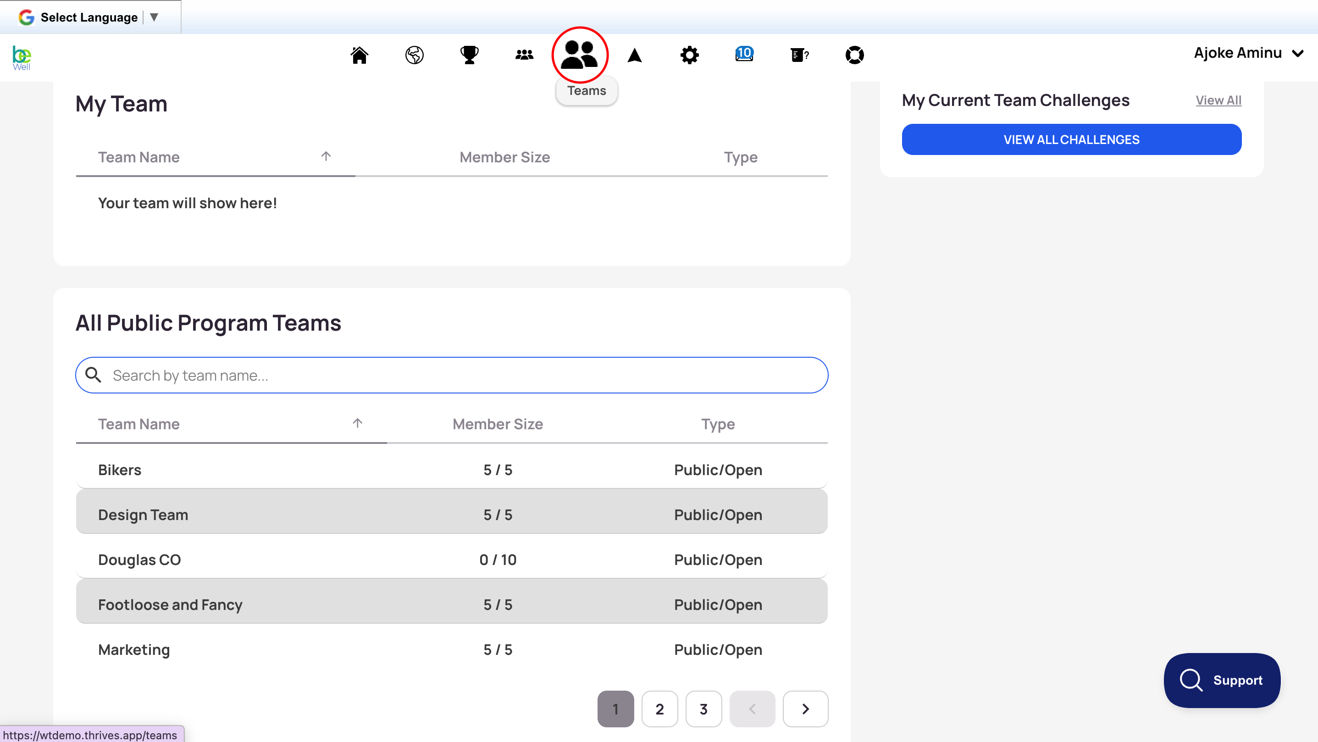This screenshot has width=1318, height=742.
Task: Open the Support chat button
Action: 1222,680
